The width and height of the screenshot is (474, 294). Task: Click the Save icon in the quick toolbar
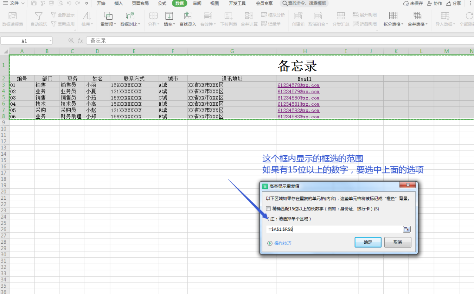pyautogui.click(x=34, y=3)
